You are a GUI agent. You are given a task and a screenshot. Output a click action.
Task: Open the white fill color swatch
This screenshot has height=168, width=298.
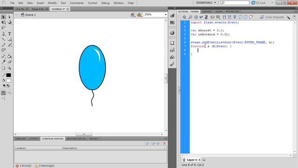[x=8, y=81]
